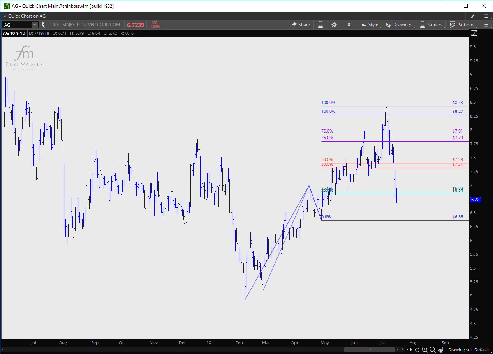
Task: Click the -1.84% change value
Action: (154, 27)
